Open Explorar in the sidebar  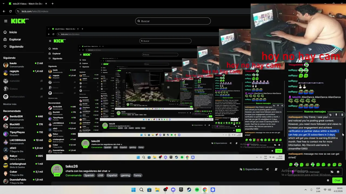(15, 39)
